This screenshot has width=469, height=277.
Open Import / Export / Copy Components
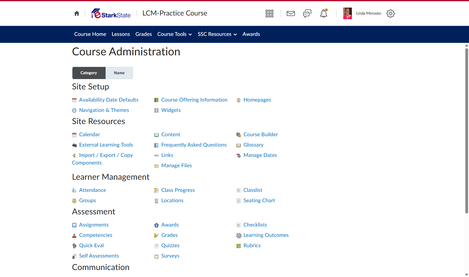103,159
